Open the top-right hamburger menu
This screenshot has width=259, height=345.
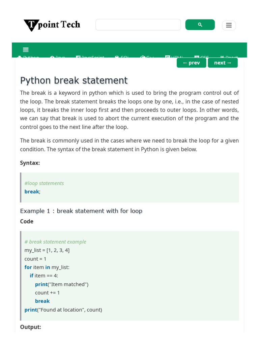[229, 25]
